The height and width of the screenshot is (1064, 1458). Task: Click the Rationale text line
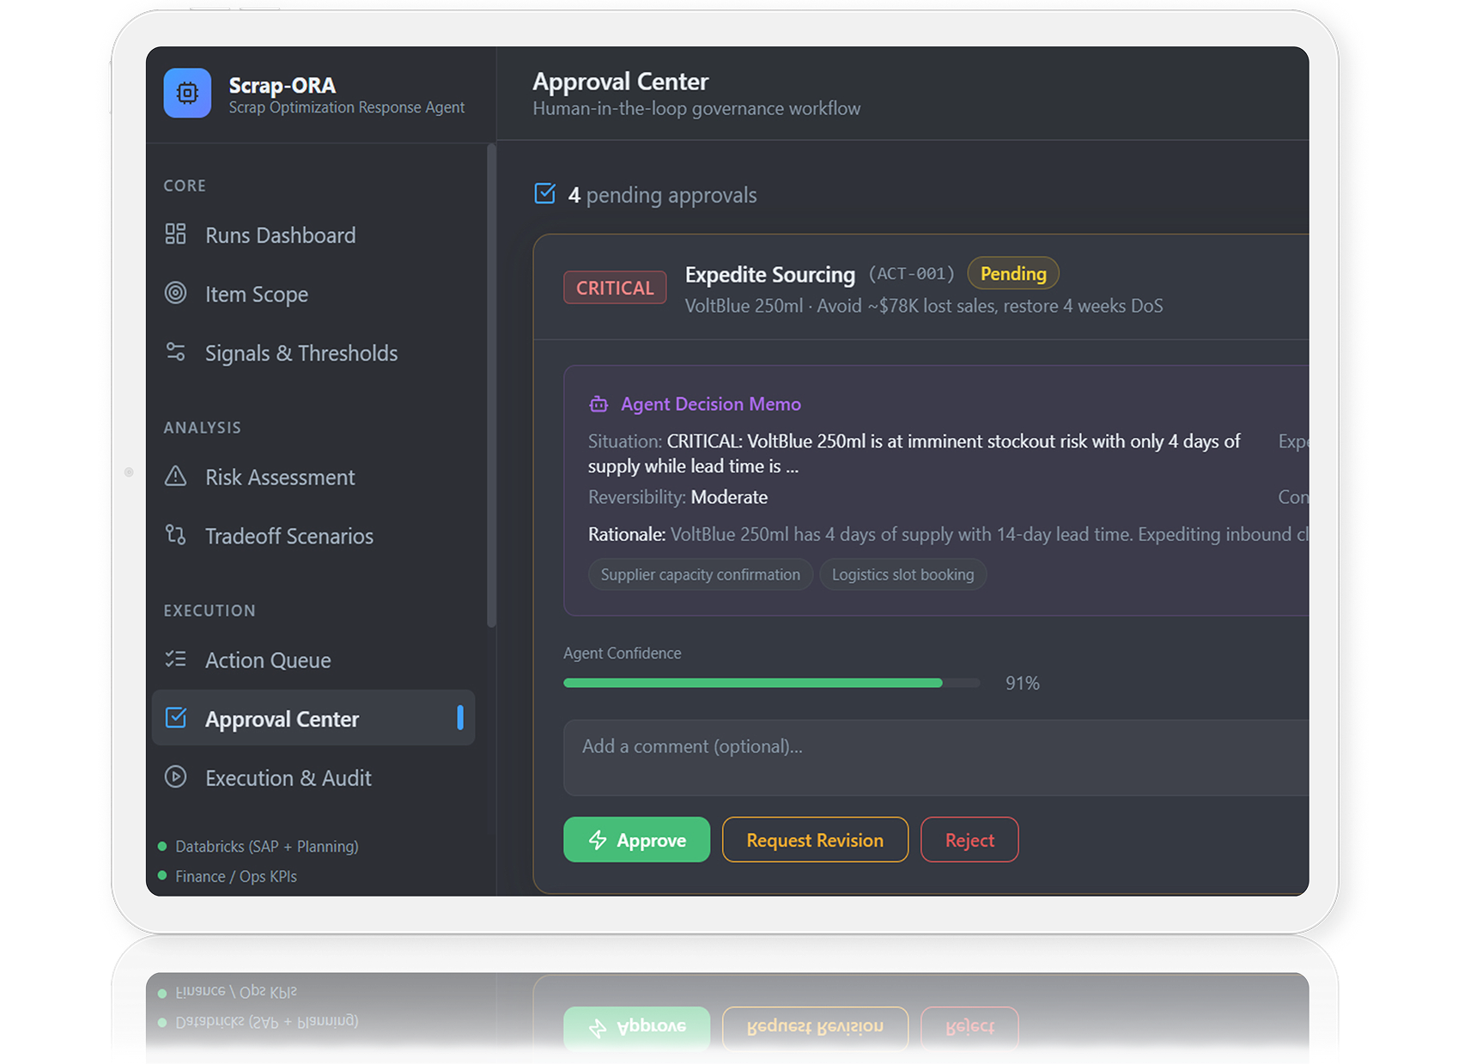click(948, 534)
